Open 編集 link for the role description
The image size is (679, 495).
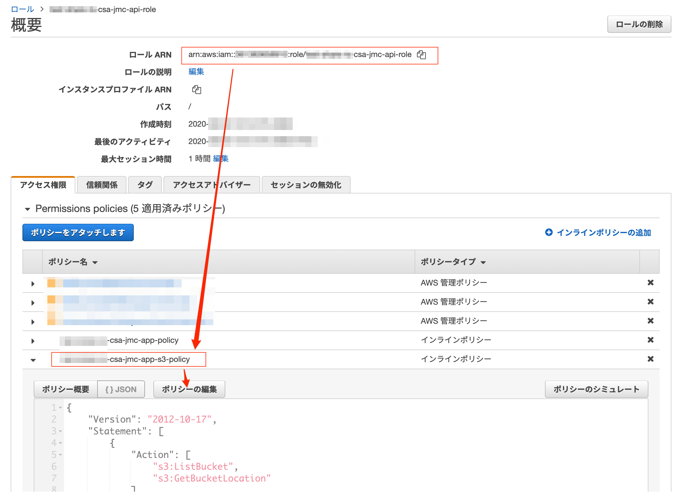(x=196, y=72)
